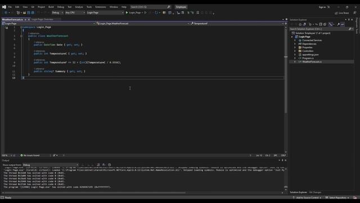Toggle auto-hide pin on Solution Explorer panel
Screen dimensions: 360x203
[349, 20]
